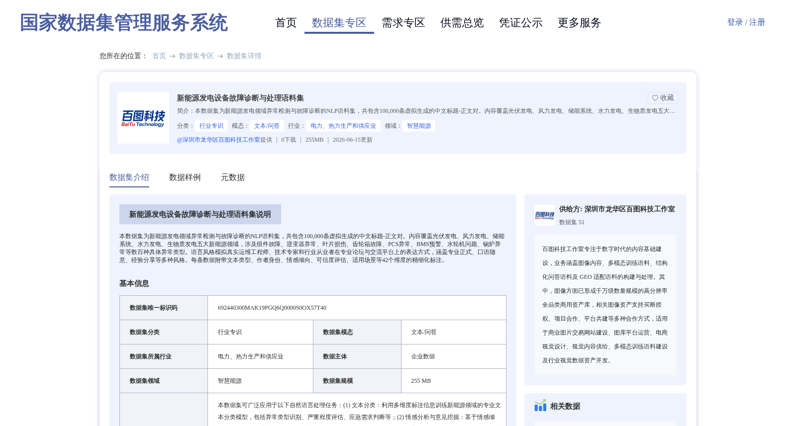Click the heart icon on 收藏 button
Screen dimensions: 796x426
[x=655, y=98]
